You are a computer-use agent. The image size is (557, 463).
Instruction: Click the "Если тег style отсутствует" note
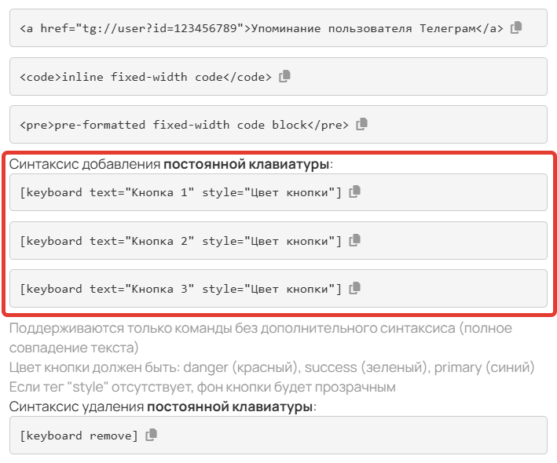pos(202,387)
